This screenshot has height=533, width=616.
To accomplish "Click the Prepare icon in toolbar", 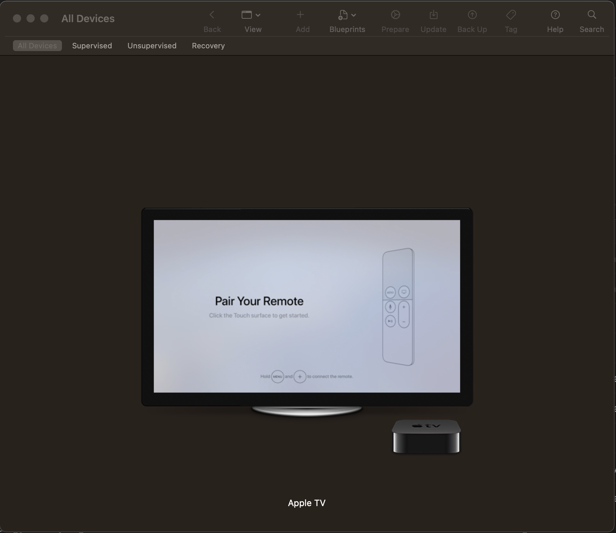I will pos(395,15).
